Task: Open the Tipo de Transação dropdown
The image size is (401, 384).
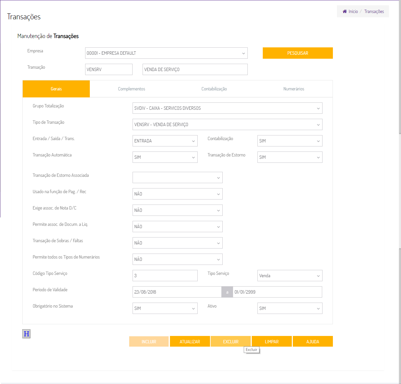Action: click(x=227, y=124)
